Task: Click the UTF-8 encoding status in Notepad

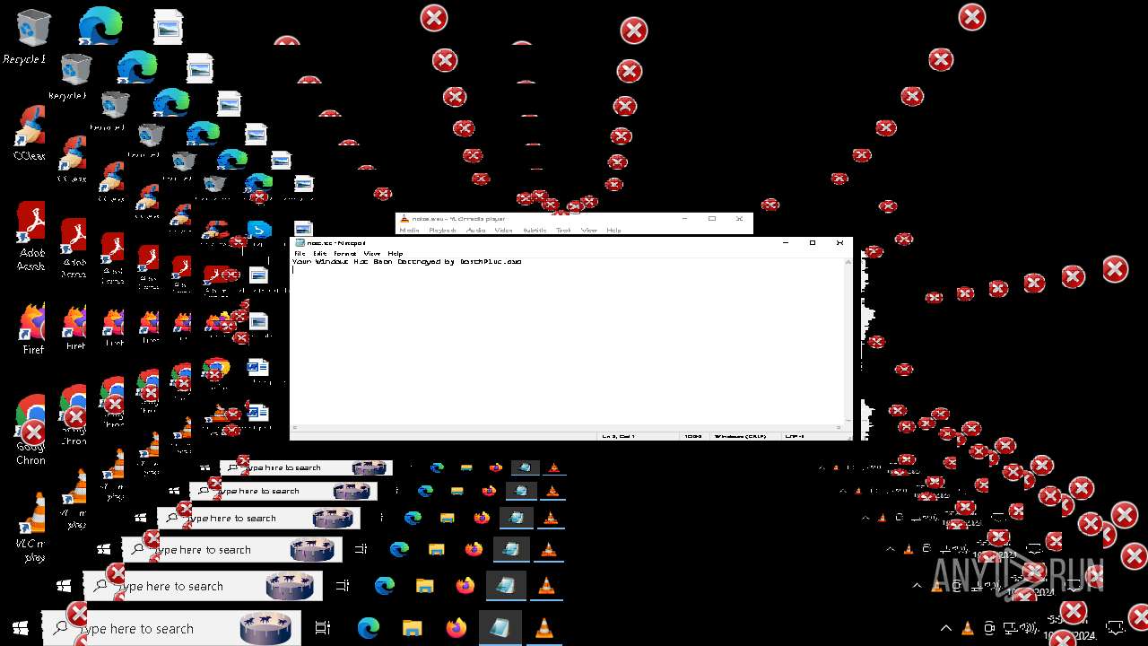Action: 795,436
